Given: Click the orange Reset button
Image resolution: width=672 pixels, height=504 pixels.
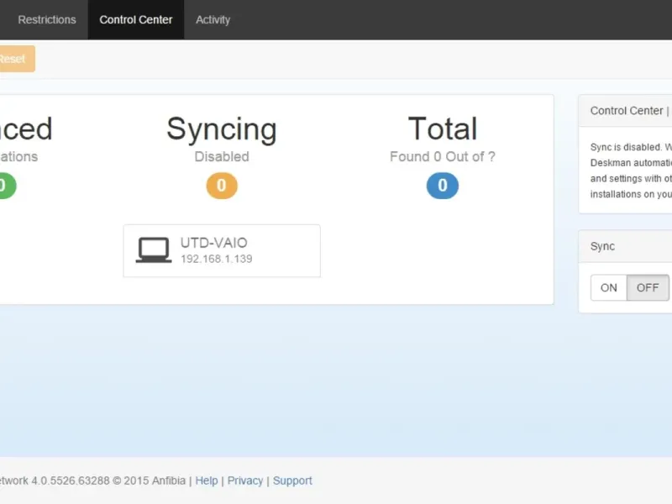Looking at the screenshot, I should point(15,59).
